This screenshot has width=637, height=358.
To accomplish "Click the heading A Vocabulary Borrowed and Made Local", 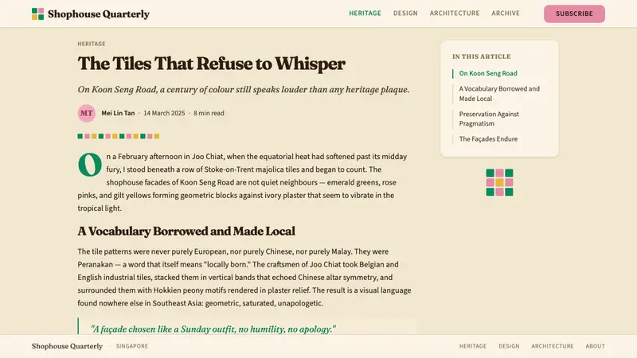I will tap(186, 232).
